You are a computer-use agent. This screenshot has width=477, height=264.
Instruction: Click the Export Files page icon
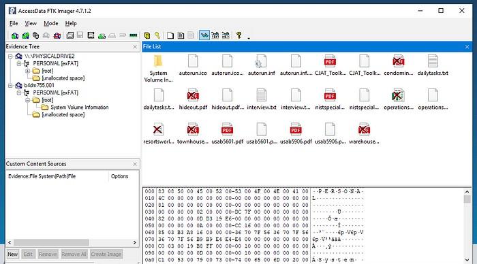tap(170, 35)
